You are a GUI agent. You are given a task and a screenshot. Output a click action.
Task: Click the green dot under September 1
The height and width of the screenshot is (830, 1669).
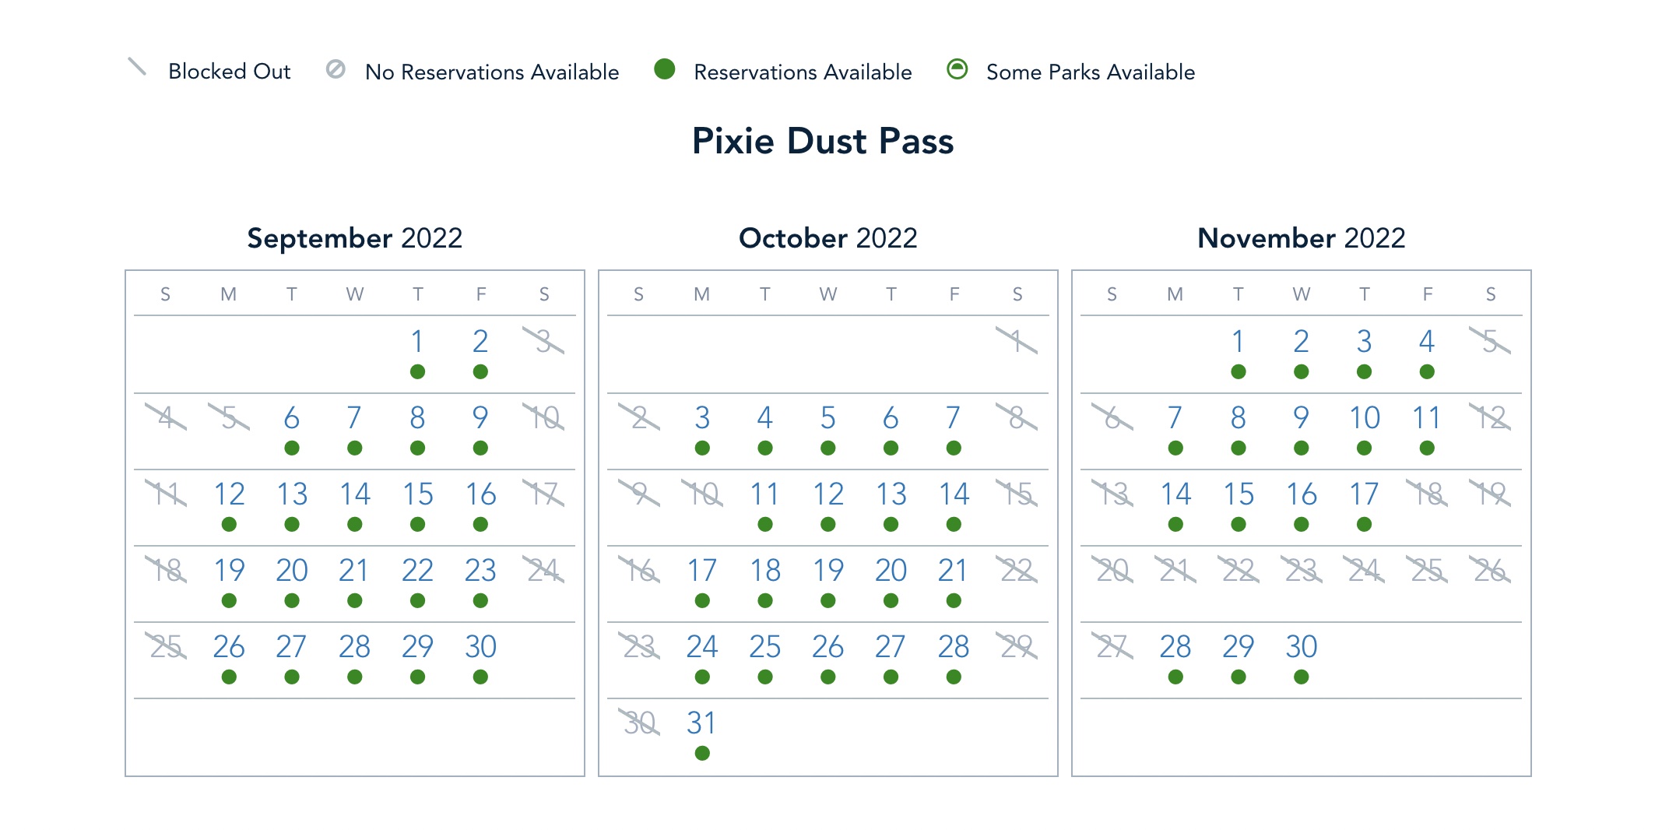[x=418, y=371]
